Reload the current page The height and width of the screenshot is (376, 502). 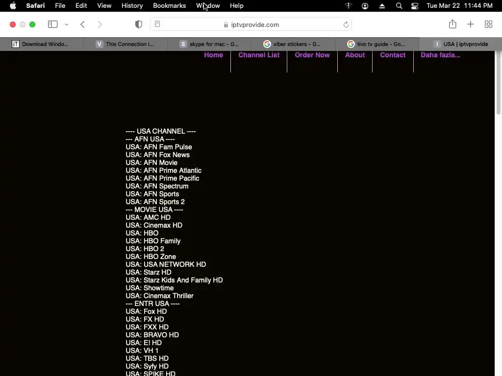click(346, 24)
